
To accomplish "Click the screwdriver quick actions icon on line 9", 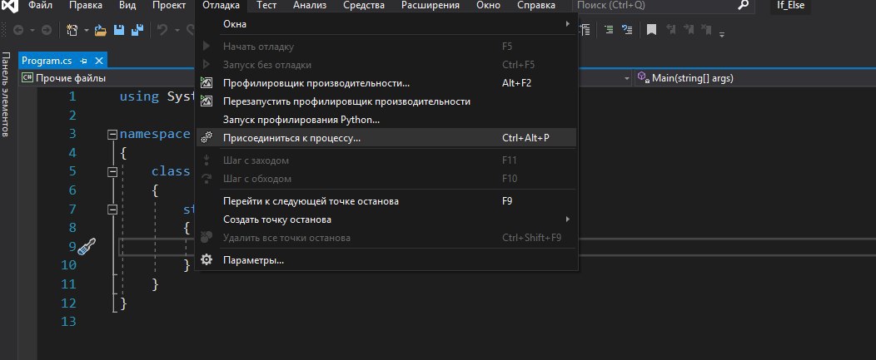I will (87, 247).
